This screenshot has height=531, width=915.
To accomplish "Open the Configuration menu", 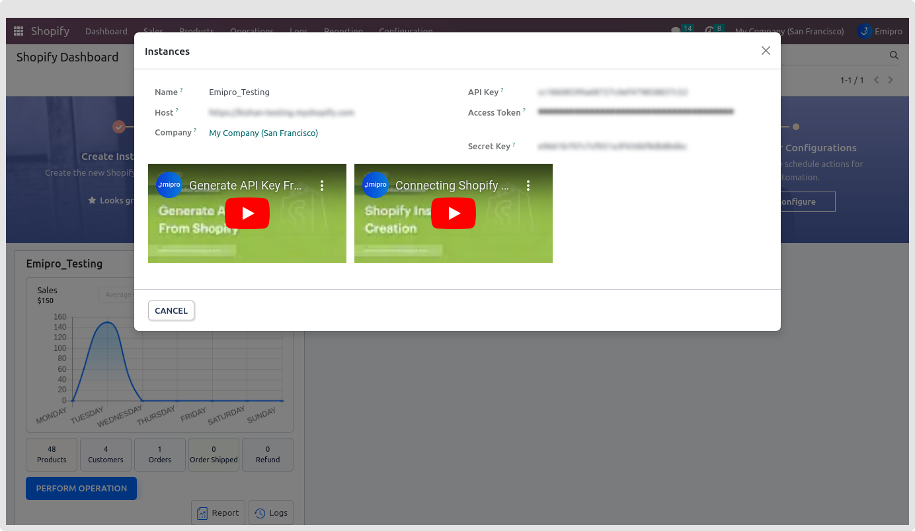I will [x=406, y=30].
